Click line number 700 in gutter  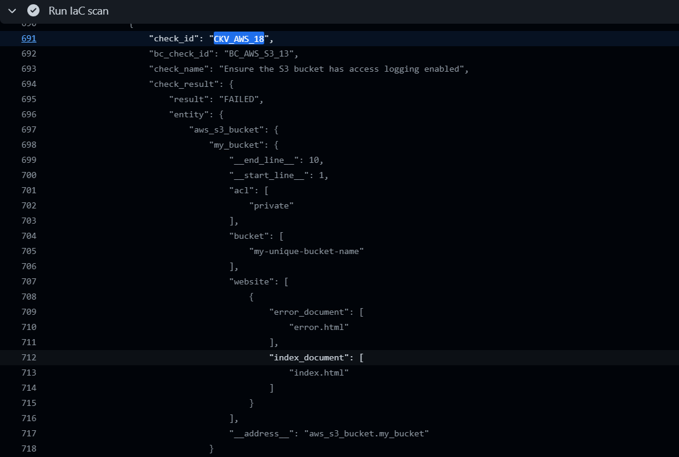[29, 175]
